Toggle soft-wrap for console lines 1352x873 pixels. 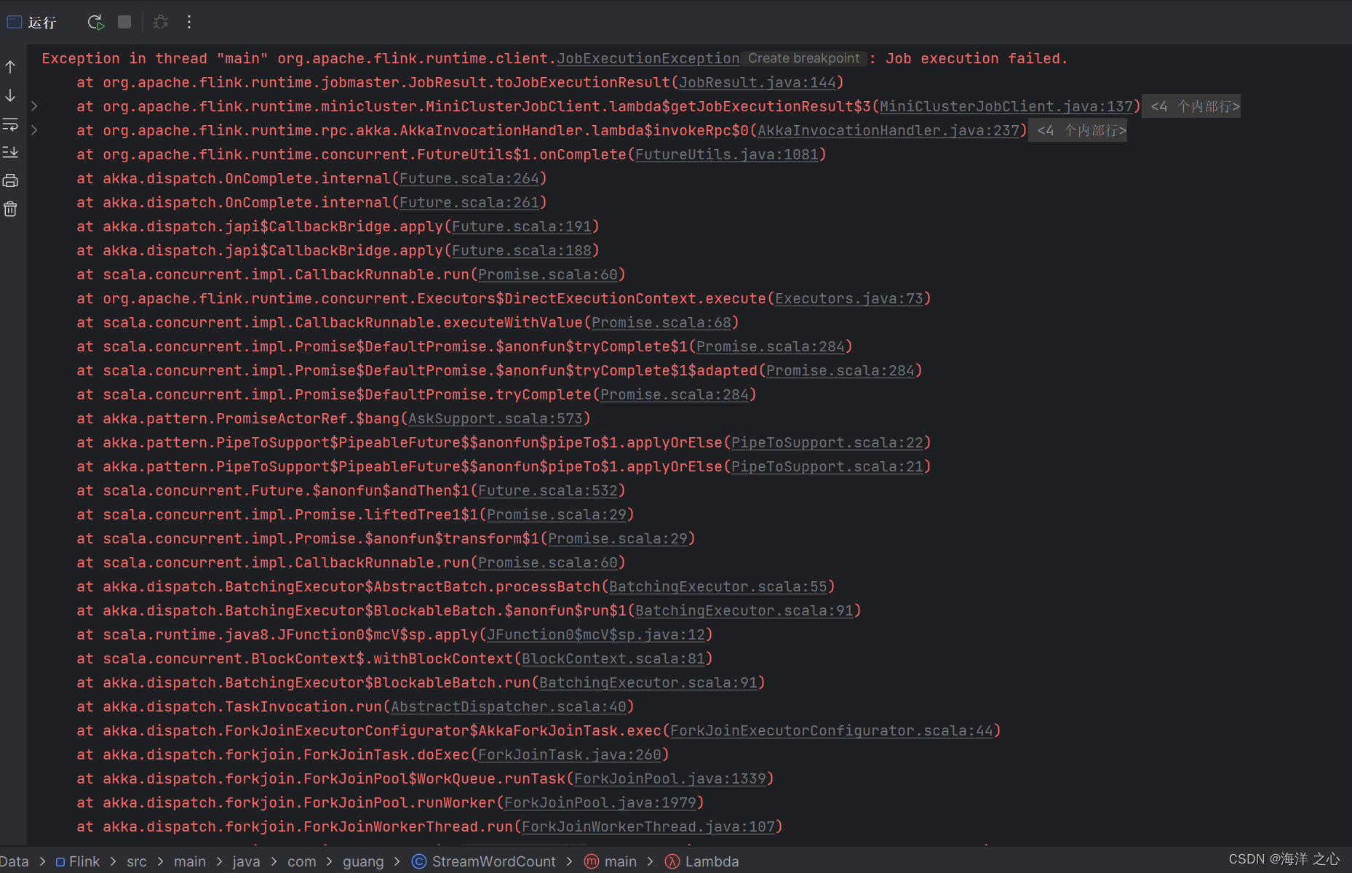point(10,125)
